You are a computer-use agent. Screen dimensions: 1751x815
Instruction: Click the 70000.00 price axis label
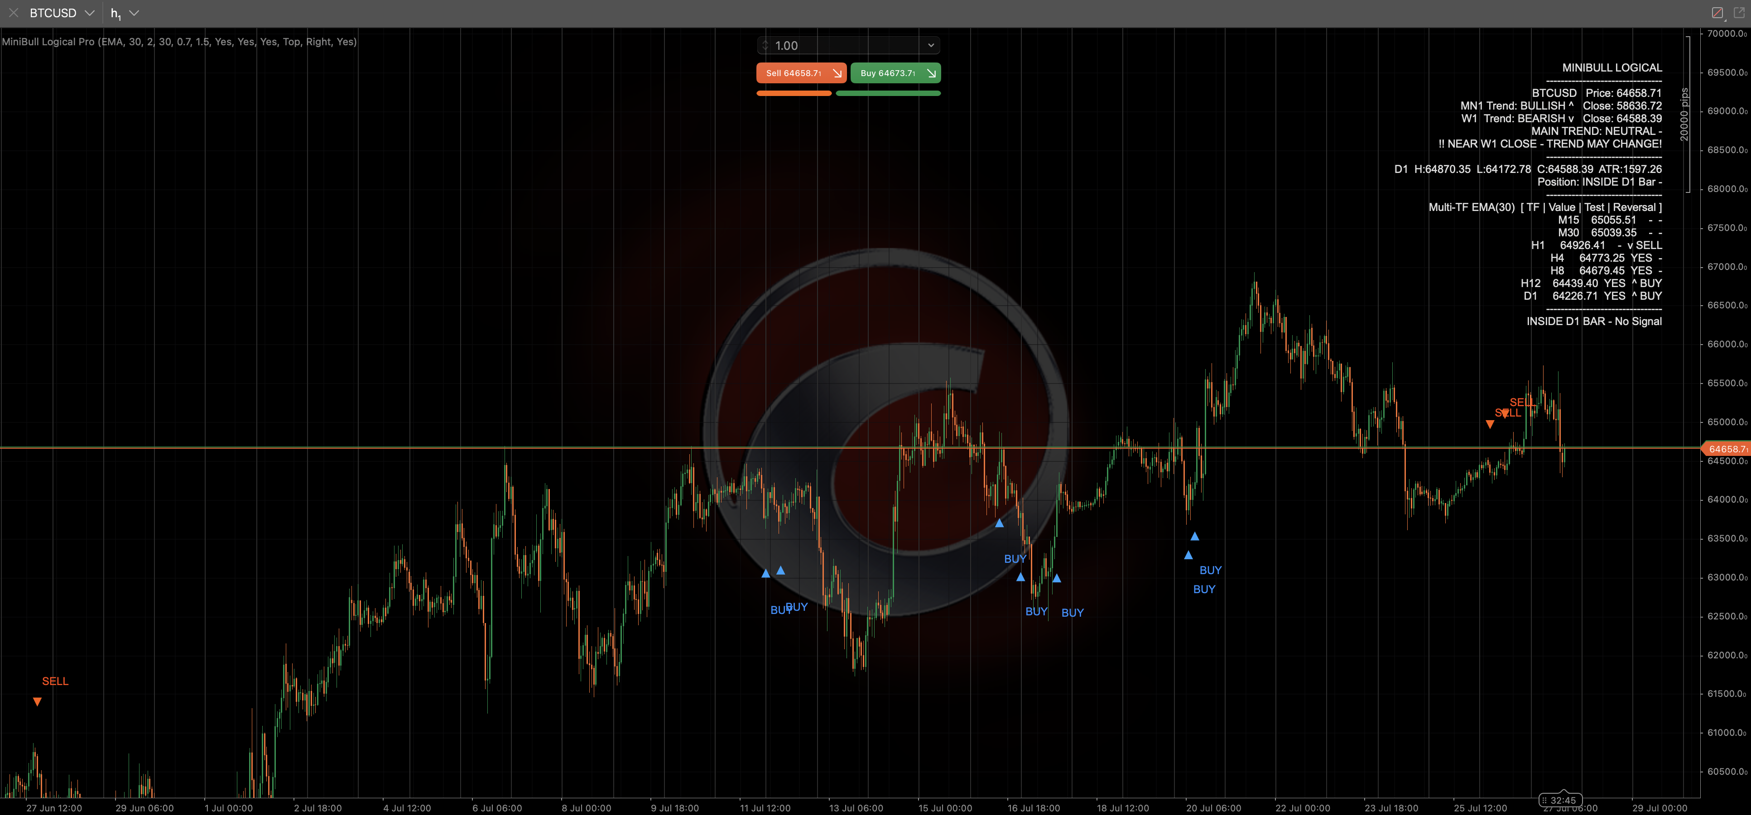(x=1727, y=34)
